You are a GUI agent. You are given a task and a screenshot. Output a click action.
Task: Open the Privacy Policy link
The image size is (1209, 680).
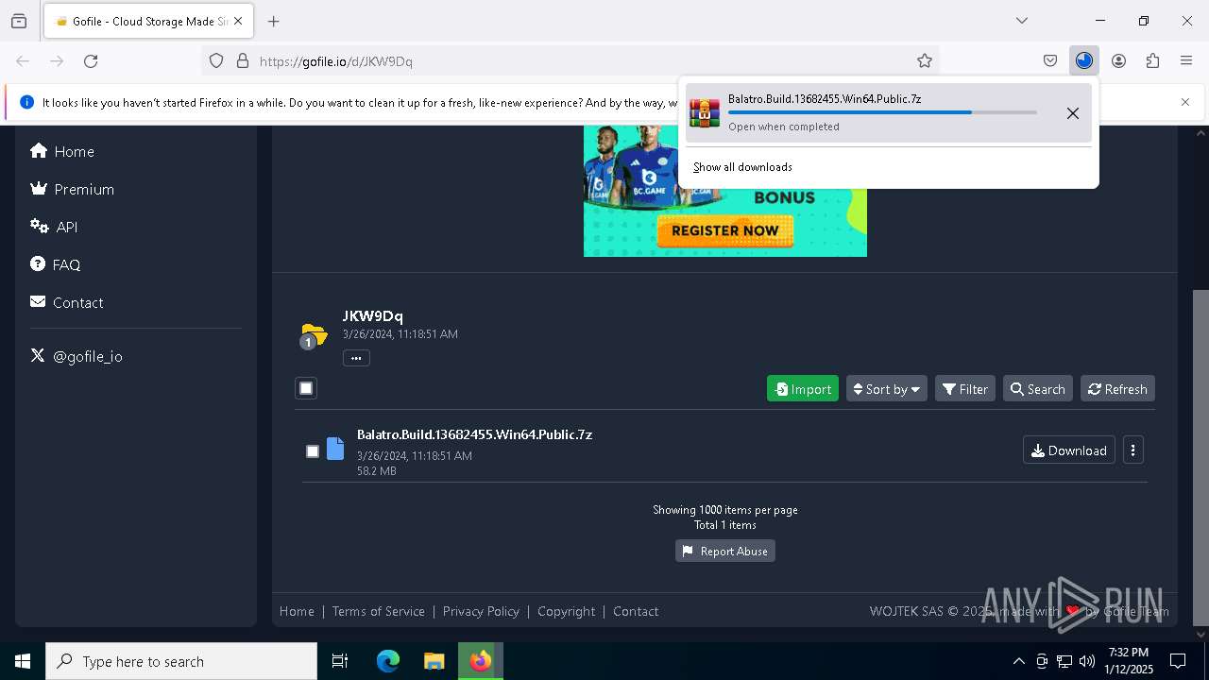tap(481, 611)
